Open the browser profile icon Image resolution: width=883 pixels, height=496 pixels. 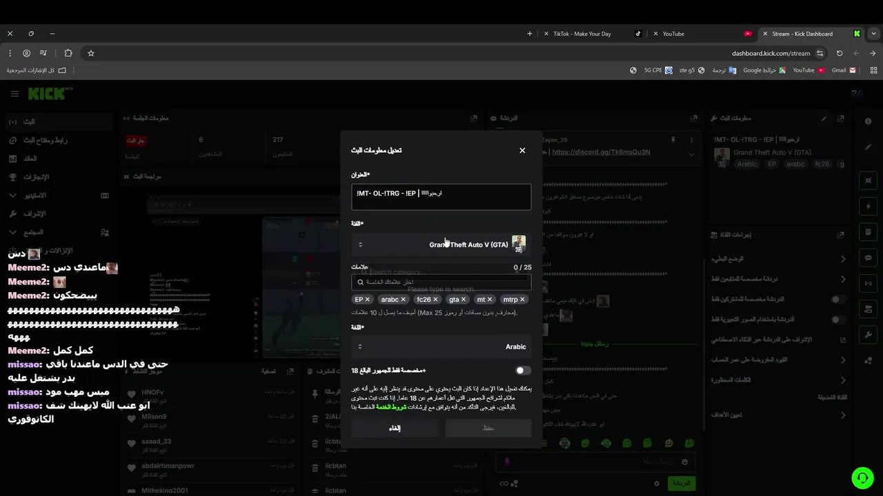tap(26, 53)
